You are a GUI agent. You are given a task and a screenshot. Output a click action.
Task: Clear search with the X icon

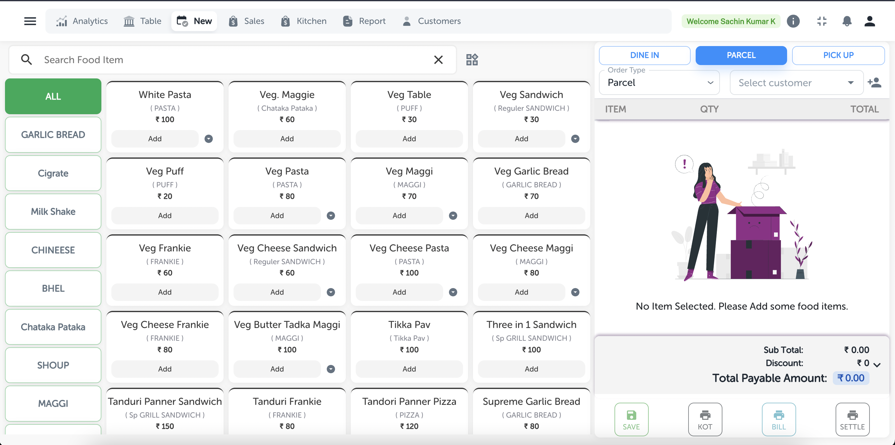pyautogui.click(x=438, y=60)
